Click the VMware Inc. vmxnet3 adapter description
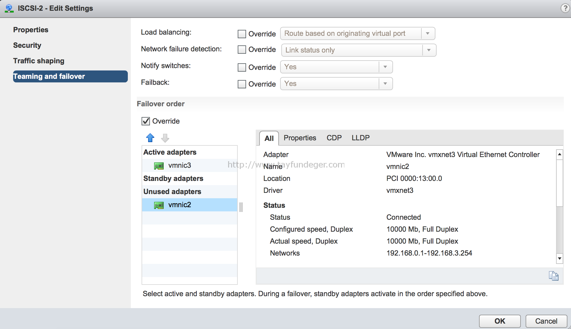This screenshot has width=571, height=329. point(463,155)
